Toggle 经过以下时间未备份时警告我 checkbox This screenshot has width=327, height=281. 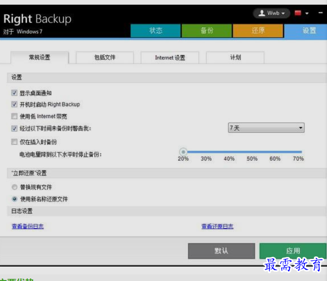point(14,129)
